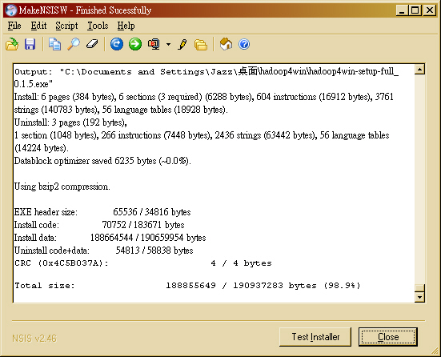This screenshot has width=441, height=357.
Task: Expand the compressor dropdown arrow
Action: point(168,44)
